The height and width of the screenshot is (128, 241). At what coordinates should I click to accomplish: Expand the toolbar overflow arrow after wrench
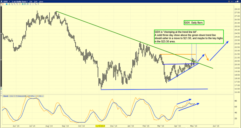(x=38, y=4)
